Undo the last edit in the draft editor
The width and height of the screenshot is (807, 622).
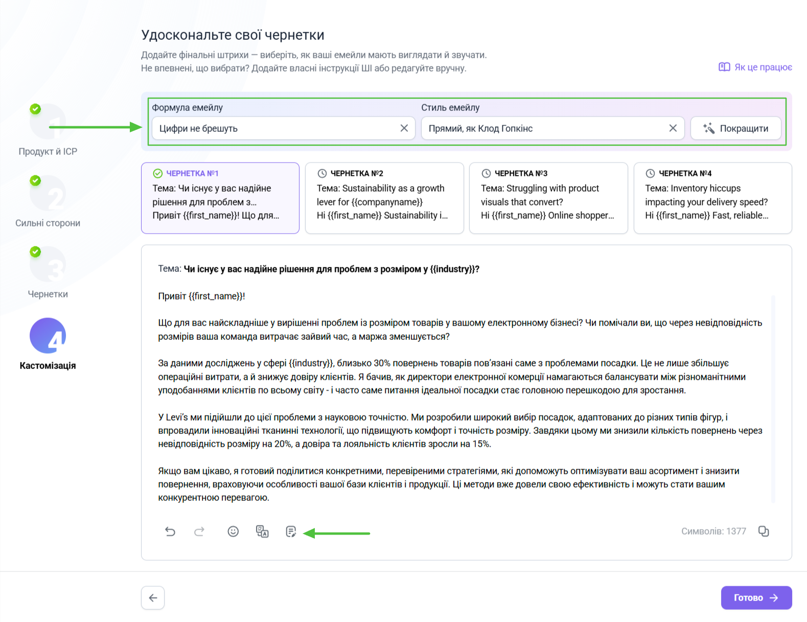click(170, 532)
